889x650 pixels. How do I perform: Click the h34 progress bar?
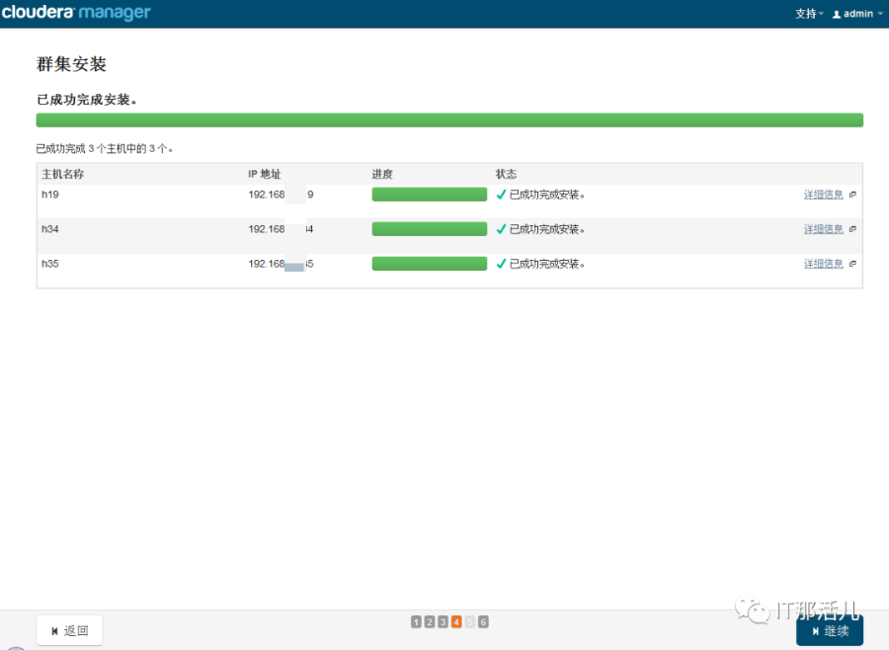click(430, 229)
